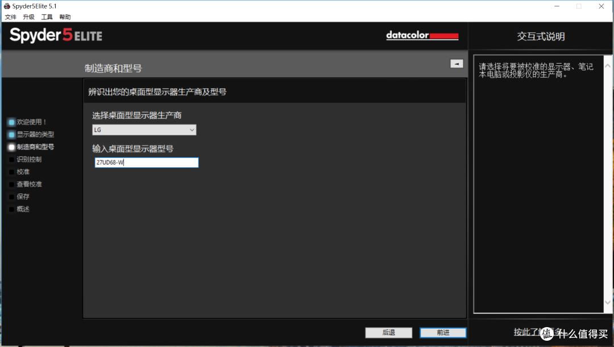Click the 选择桌面型显示器生产商 label
This screenshot has height=347, width=614.
(x=136, y=115)
